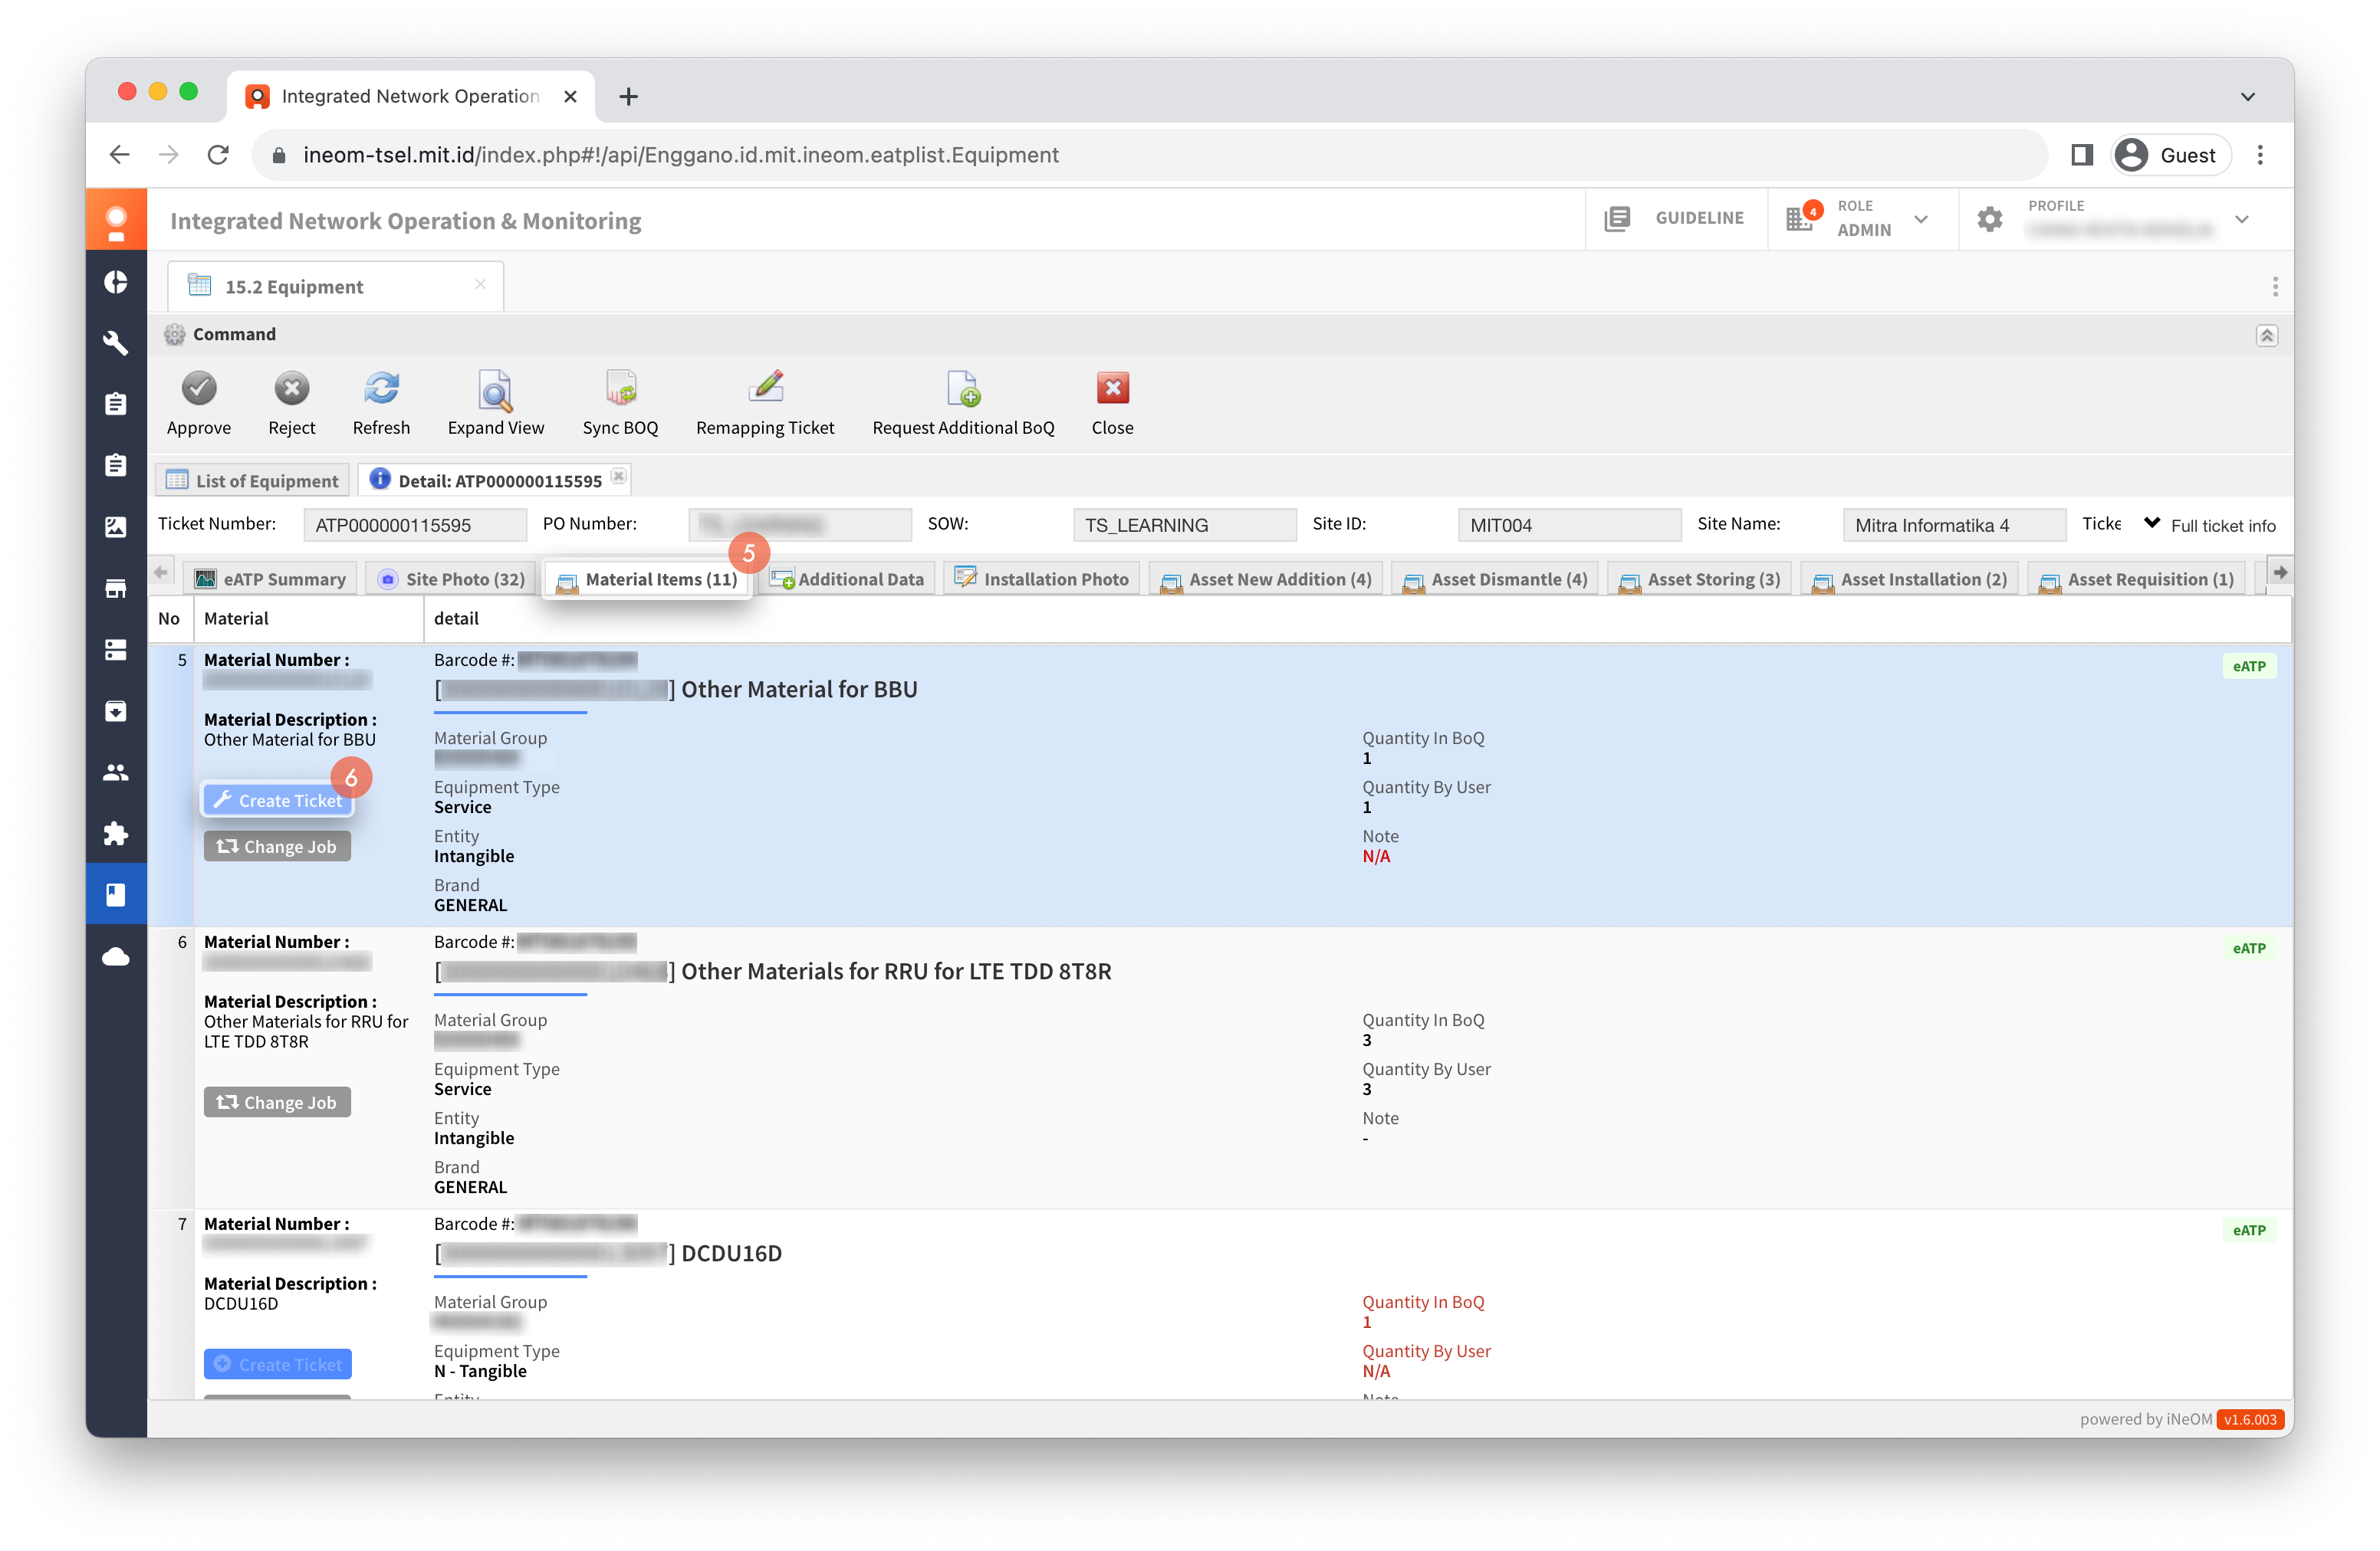This screenshot has width=2380, height=1551.
Task: Select Material Items (11) tab
Action: click(x=647, y=579)
